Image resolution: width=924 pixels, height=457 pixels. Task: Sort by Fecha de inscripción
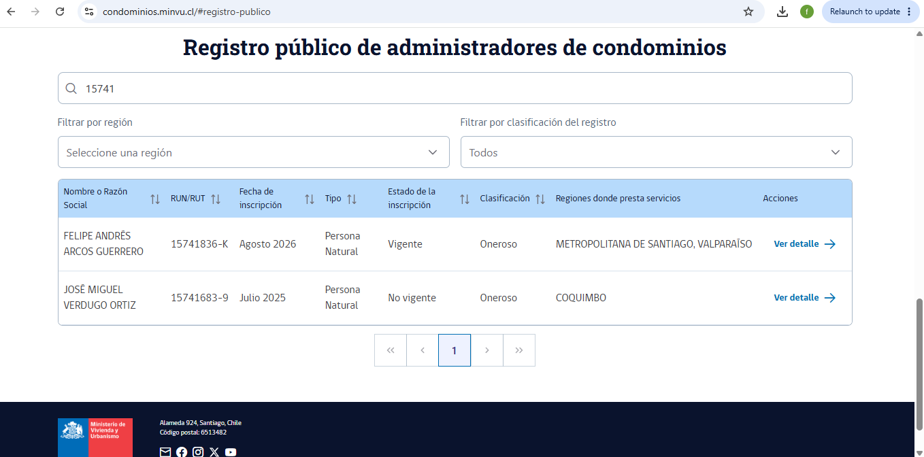(310, 199)
